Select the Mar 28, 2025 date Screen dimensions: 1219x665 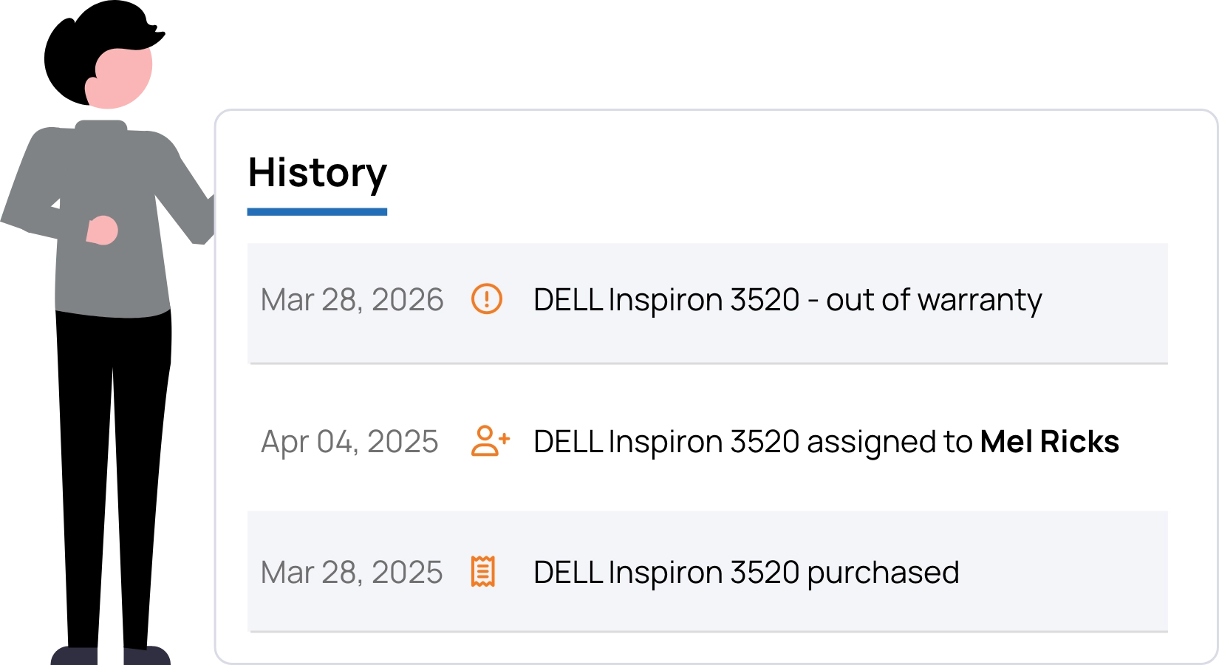pos(352,573)
